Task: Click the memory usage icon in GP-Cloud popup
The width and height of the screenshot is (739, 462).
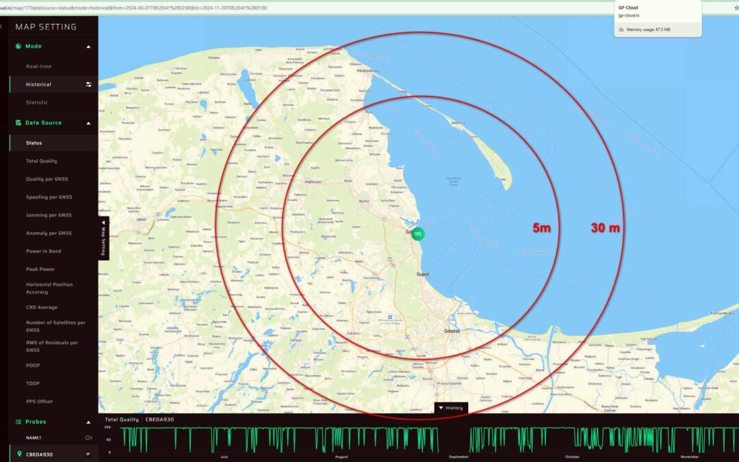Action: click(x=621, y=29)
